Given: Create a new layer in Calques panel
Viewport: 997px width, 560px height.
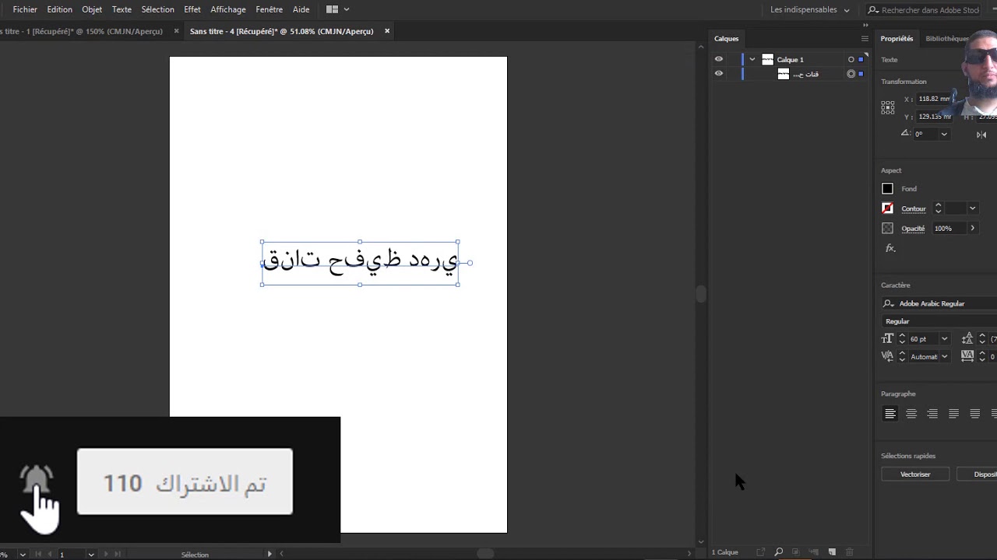Looking at the screenshot, I should pos(832,552).
